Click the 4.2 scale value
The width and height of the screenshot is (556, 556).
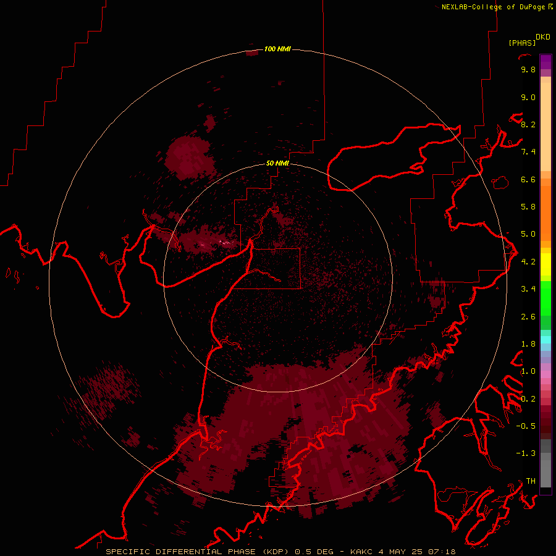pyautogui.click(x=528, y=262)
